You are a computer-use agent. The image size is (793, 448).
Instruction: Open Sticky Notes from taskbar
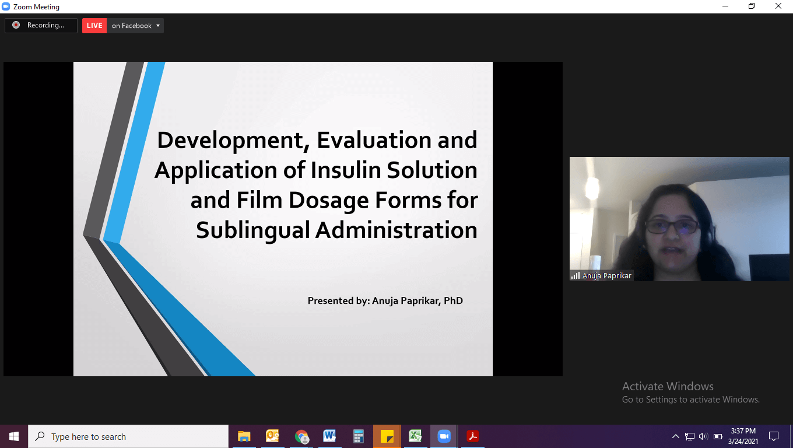click(387, 436)
